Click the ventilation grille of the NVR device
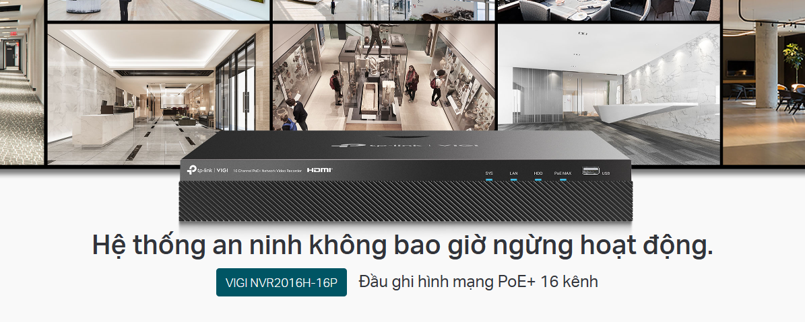This screenshot has height=322, width=805. pyautogui.click(x=406, y=201)
